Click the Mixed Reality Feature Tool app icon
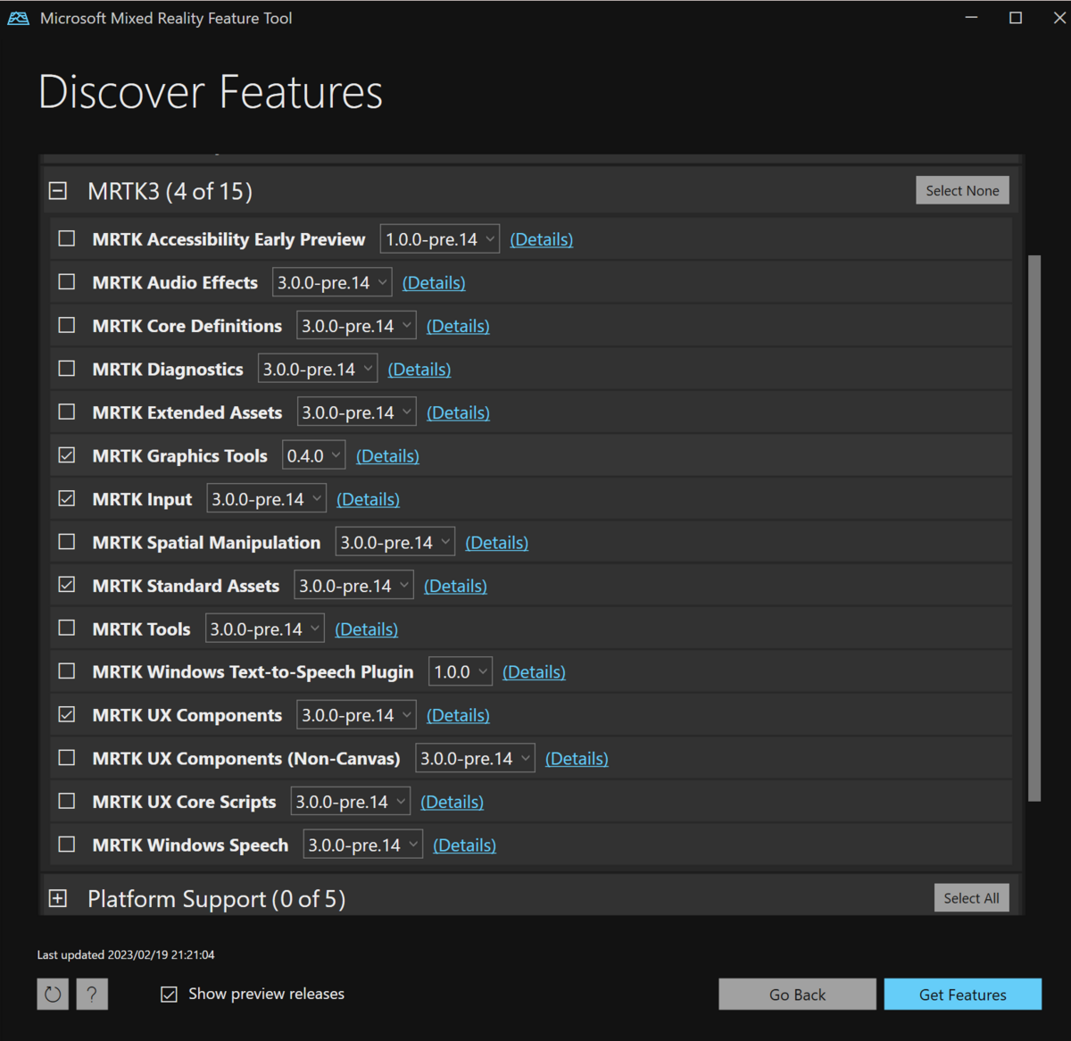 pyautogui.click(x=18, y=18)
